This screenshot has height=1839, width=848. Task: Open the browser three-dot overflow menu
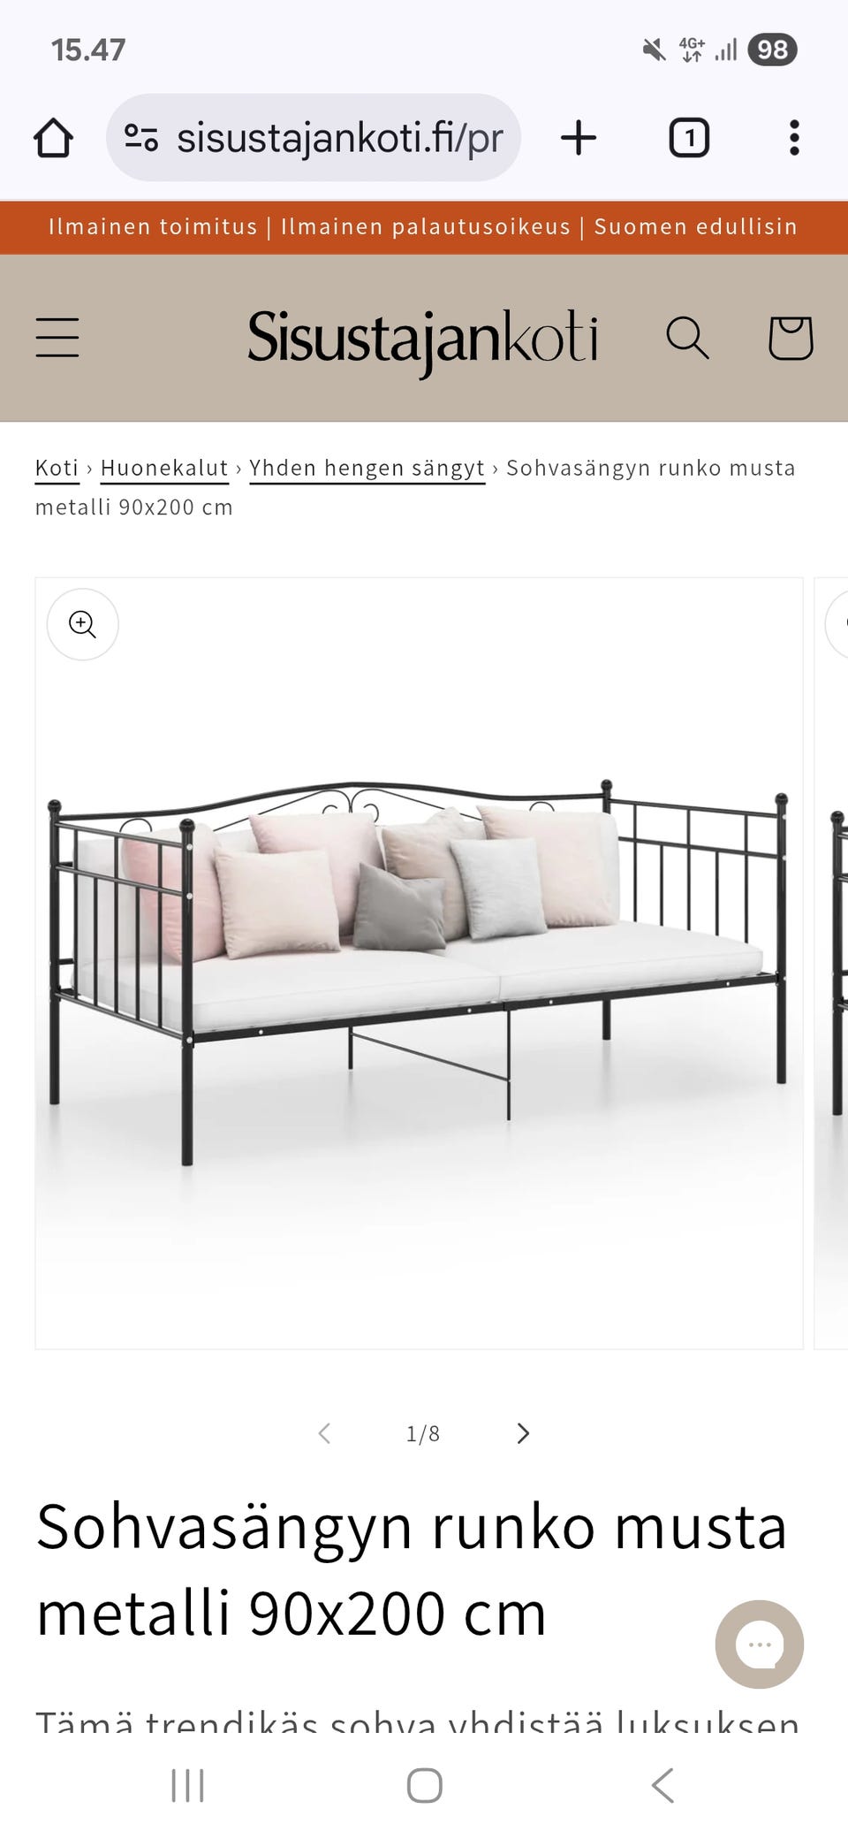[794, 138]
